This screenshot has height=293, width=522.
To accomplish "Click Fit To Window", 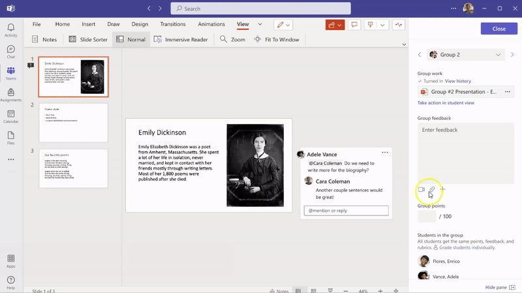I will pyautogui.click(x=277, y=39).
